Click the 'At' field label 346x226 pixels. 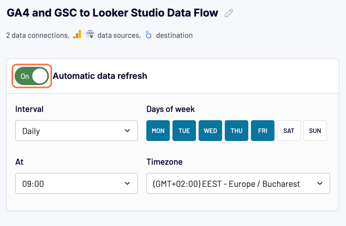click(19, 162)
